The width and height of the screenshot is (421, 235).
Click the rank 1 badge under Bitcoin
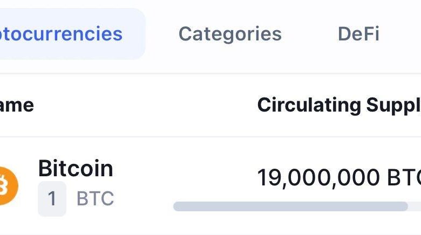[52, 199]
